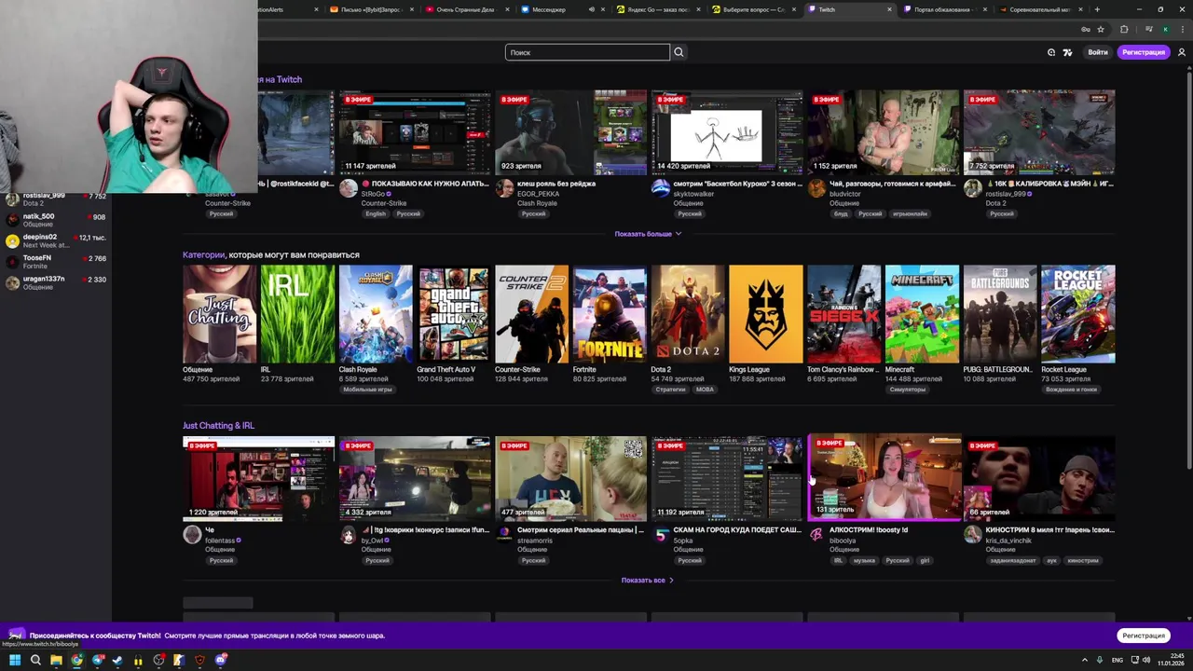The image size is (1193, 671).
Task: Open the IRL category cover
Action: coord(297,314)
